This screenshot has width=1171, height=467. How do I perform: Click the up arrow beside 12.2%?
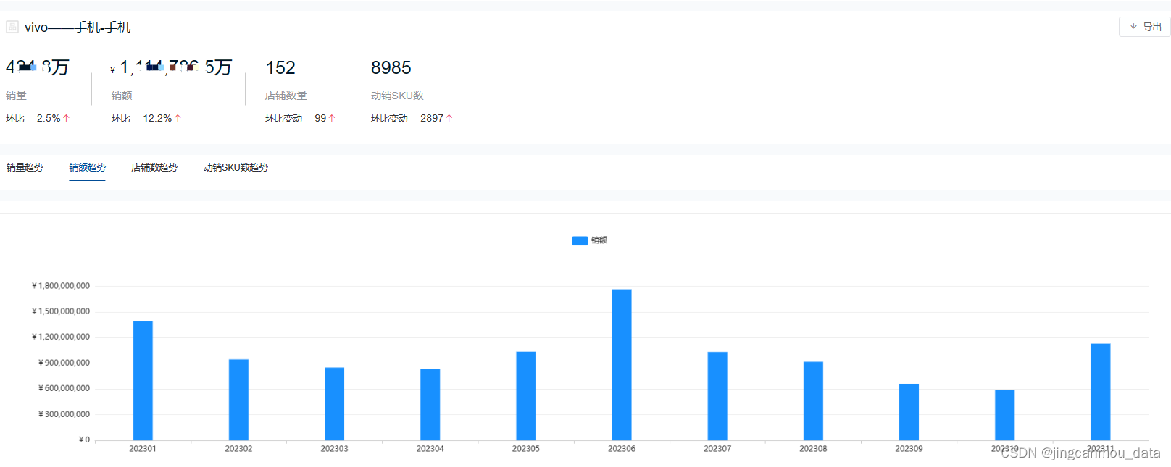178,118
